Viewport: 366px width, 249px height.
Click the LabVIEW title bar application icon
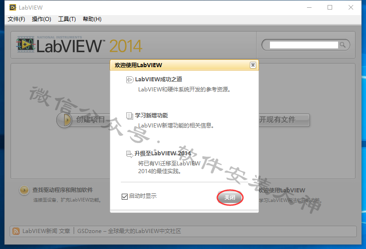[x=13, y=7]
